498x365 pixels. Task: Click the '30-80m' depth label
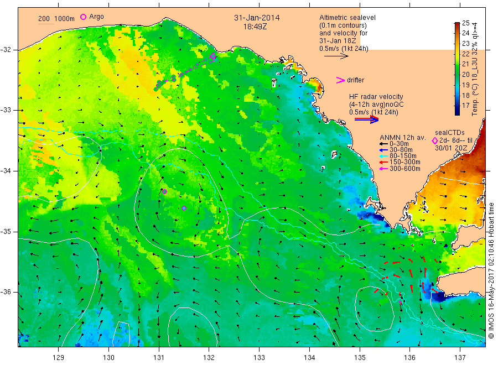(401, 150)
